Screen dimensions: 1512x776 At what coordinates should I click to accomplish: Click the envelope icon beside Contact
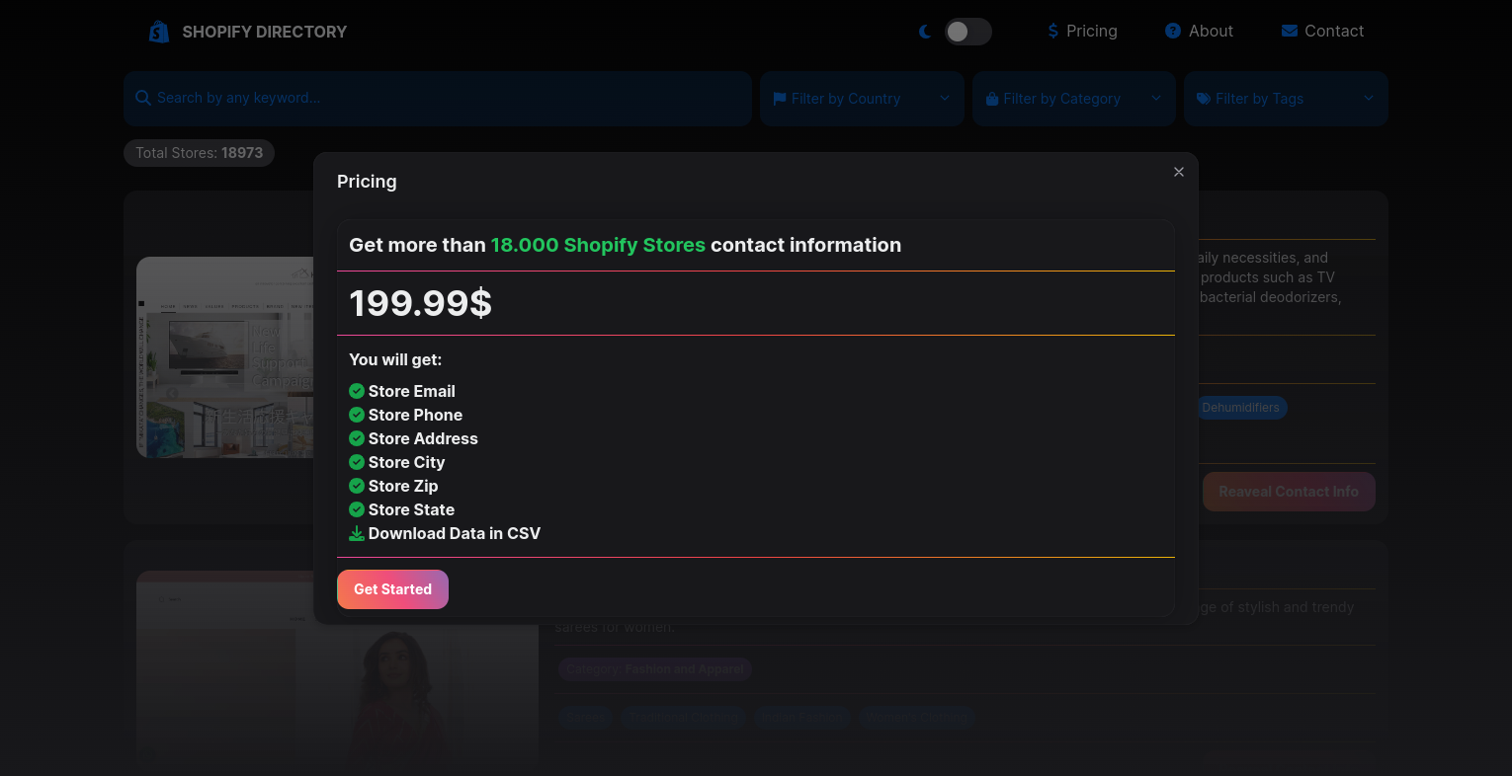(x=1290, y=31)
